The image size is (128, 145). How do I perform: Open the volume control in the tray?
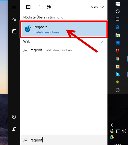(124, 131)
